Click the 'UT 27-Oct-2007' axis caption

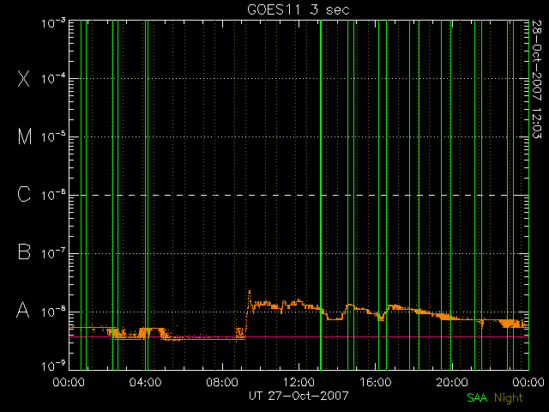tap(299, 396)
